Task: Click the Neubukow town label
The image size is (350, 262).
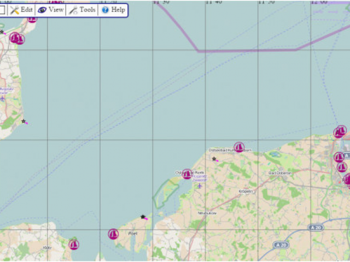Action: coord(207,213)
